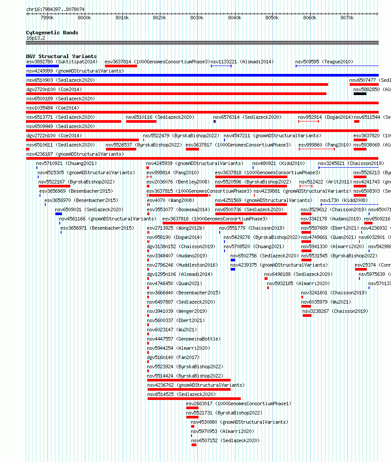Image resolution: width=391 pixels, height=462 pixels.
Task: Open nsv6500189 (Sedlazeck2020) entry
Action: (x=61, y=99)
